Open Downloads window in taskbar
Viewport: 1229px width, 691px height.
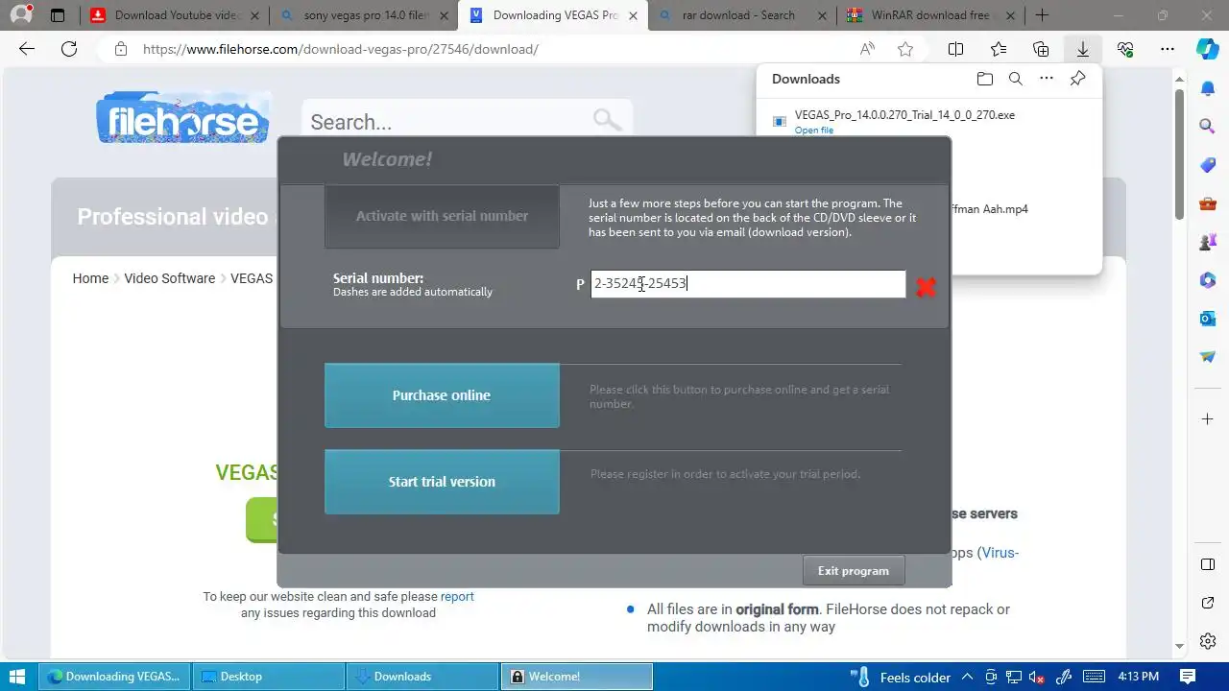coord(422,677)
